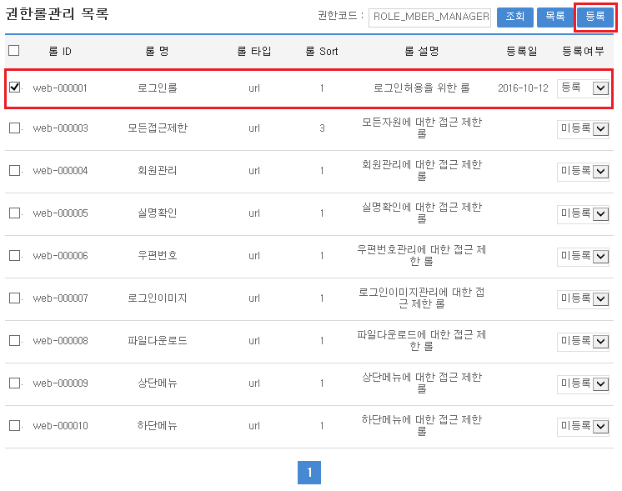Toggle the select-all checkbox in header
622x491 pixels.
coord(14,51)
